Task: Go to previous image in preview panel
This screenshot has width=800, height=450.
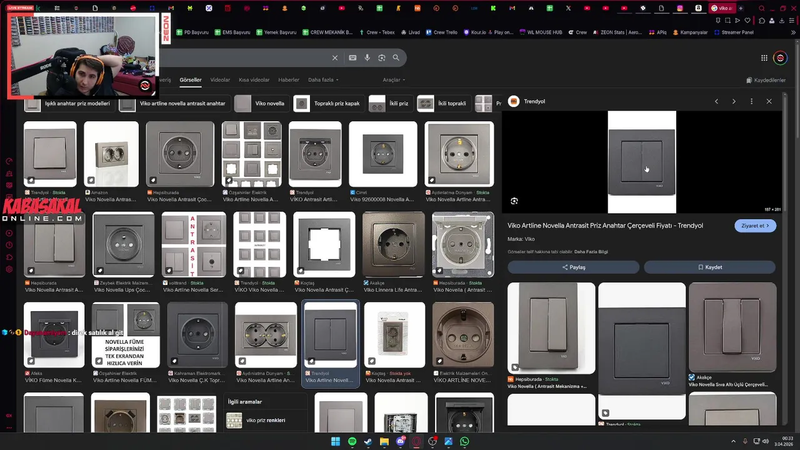Action: tap(716, 101)
